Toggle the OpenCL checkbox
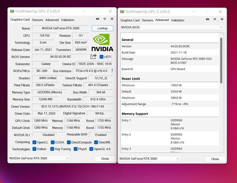 click(34, 142)
